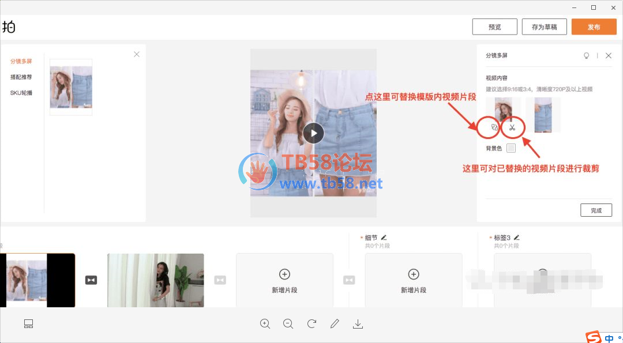
Task: Pick the 背景色 color swatch
Action: [511, 148]
